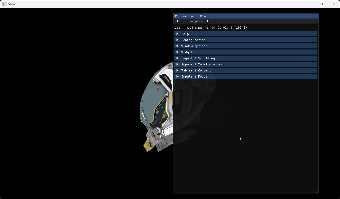Minimize the Slate window
Viewport: 340px width, 199px height.
tap(309, 4)
